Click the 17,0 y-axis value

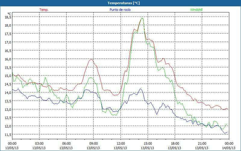coord(8,42)
